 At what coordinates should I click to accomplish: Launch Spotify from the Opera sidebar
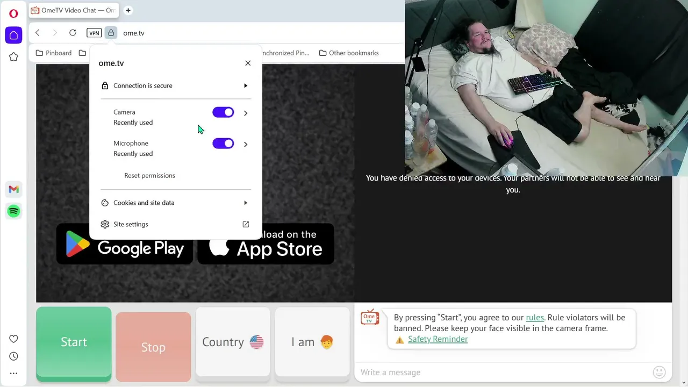13,211
